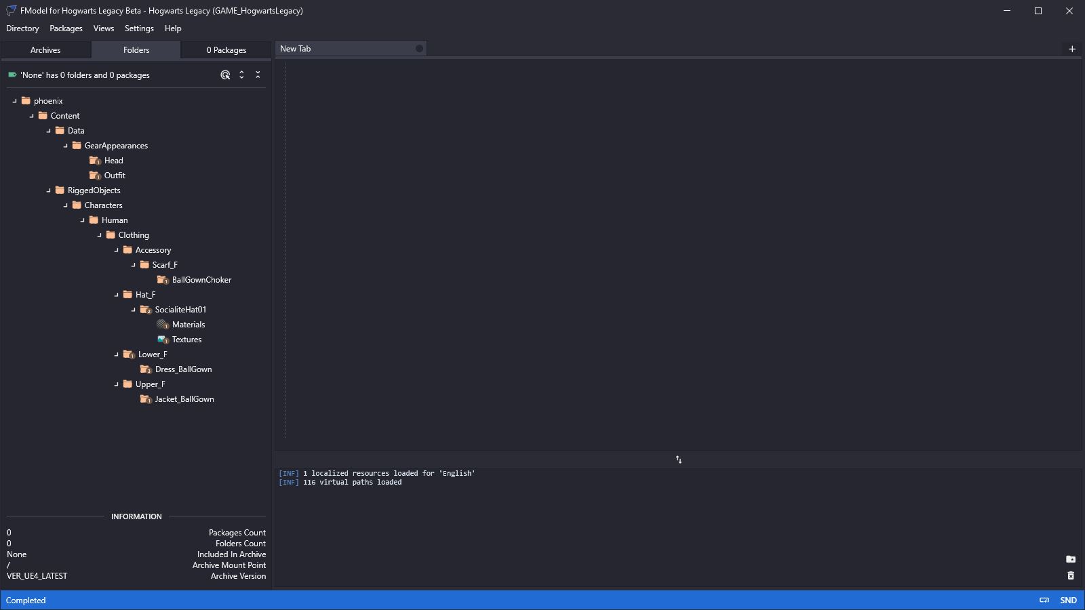Click the Head folder icon
1085x610 pixels.
pos(95,161)
